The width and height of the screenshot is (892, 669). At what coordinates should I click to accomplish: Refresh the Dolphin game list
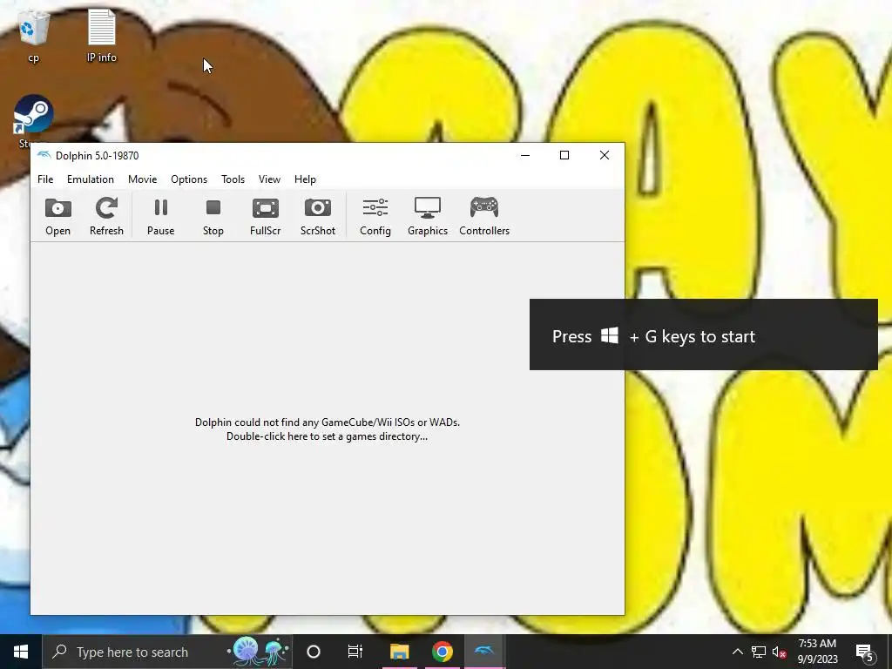click(106, 216)
